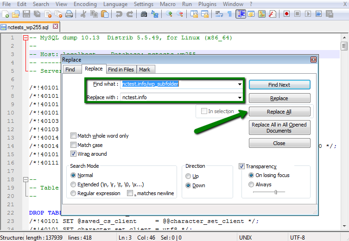Click the Replace All button

coord(279,112)
